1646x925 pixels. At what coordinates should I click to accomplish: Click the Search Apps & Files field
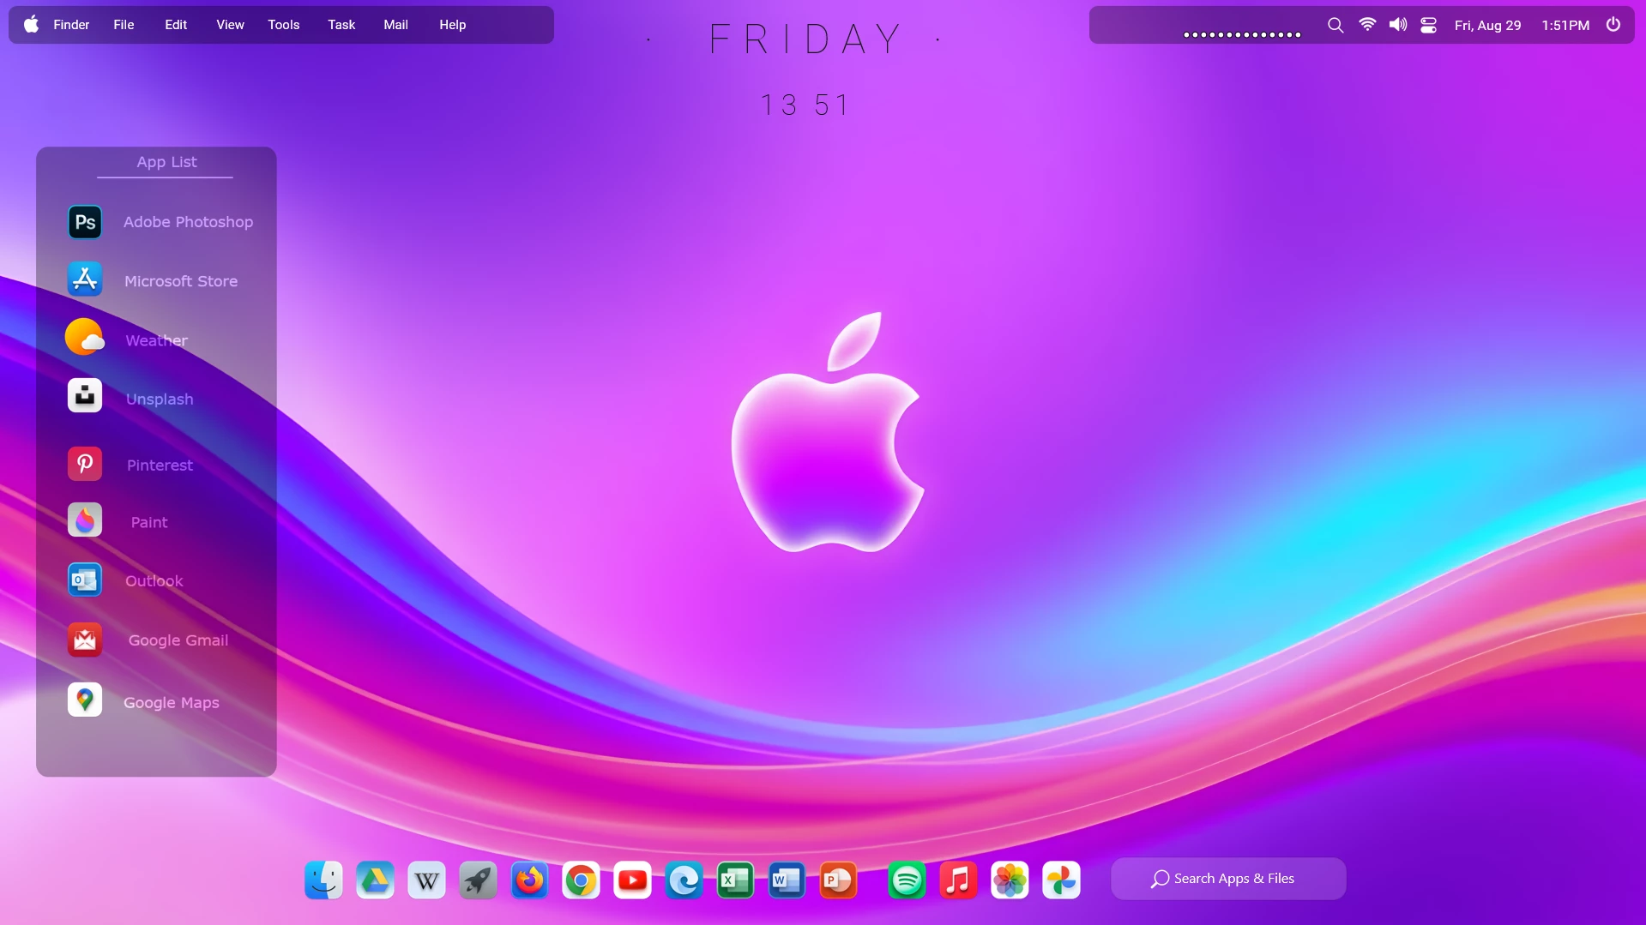click(x=1228, y=879)
